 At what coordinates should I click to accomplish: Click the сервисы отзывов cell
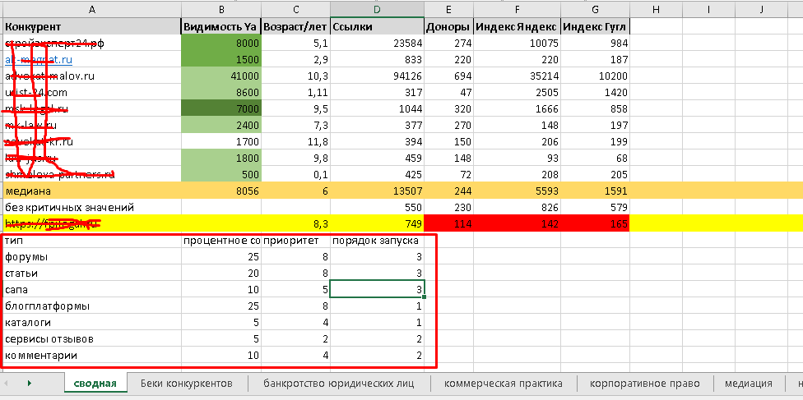tap(91, 338)
